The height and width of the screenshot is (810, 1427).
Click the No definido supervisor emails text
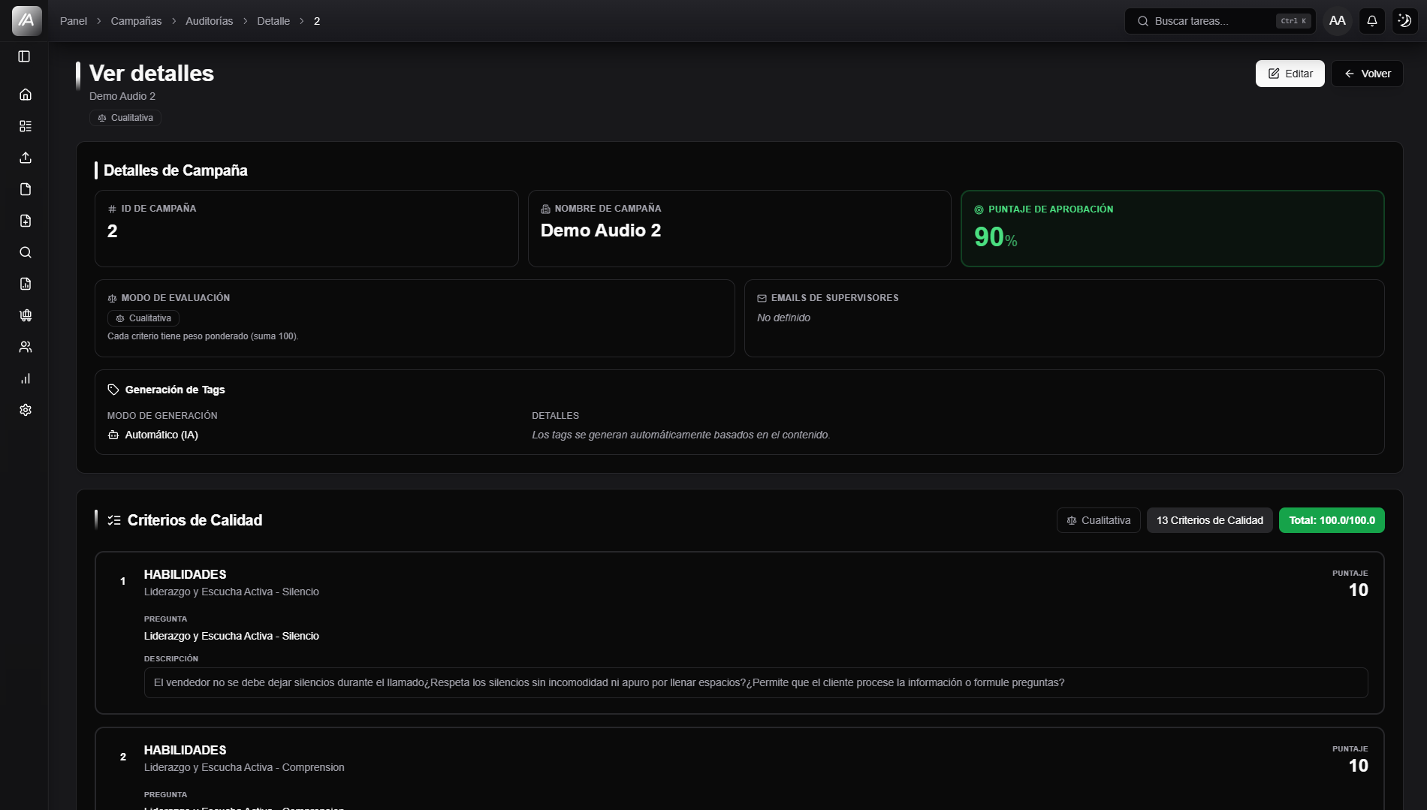[783, 318]
